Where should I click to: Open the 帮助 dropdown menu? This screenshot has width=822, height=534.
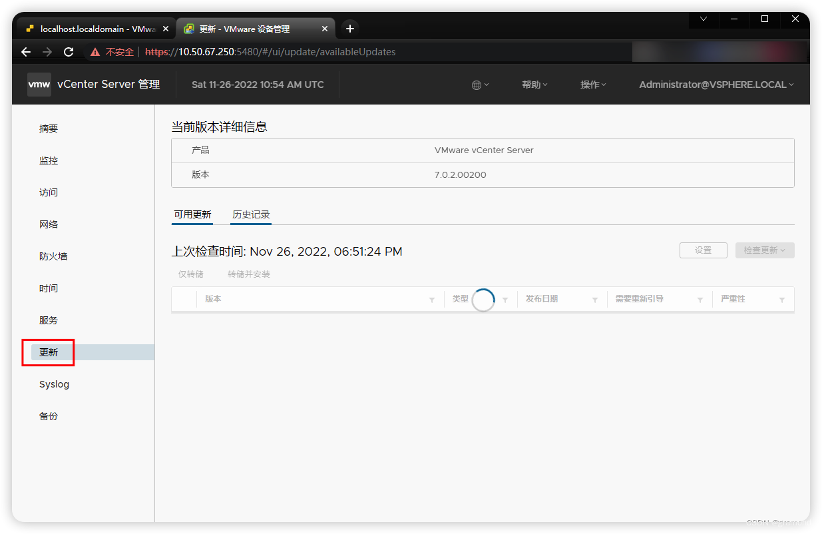(x=534, y=85)
